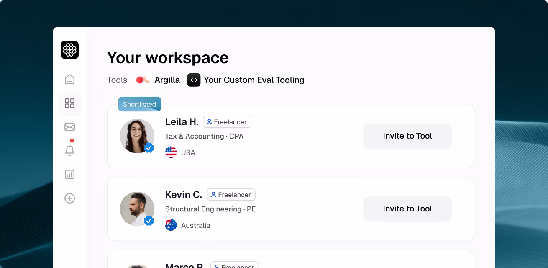This screenshot has width=548, height=268.
Task: Expand Kevin C.'s Freelancer badge
Action: point(231,194)
